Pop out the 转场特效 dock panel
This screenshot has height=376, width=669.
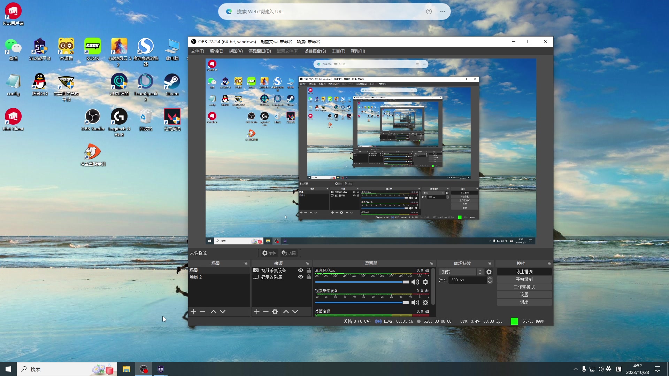tap(490, 263)
